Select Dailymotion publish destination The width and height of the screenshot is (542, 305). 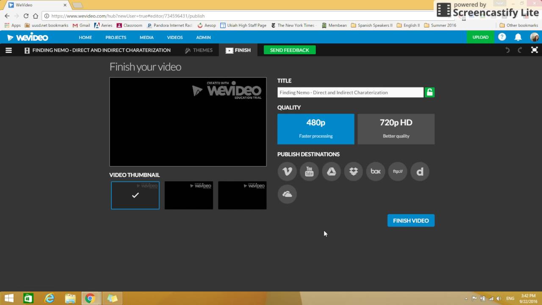coord(420,172)
